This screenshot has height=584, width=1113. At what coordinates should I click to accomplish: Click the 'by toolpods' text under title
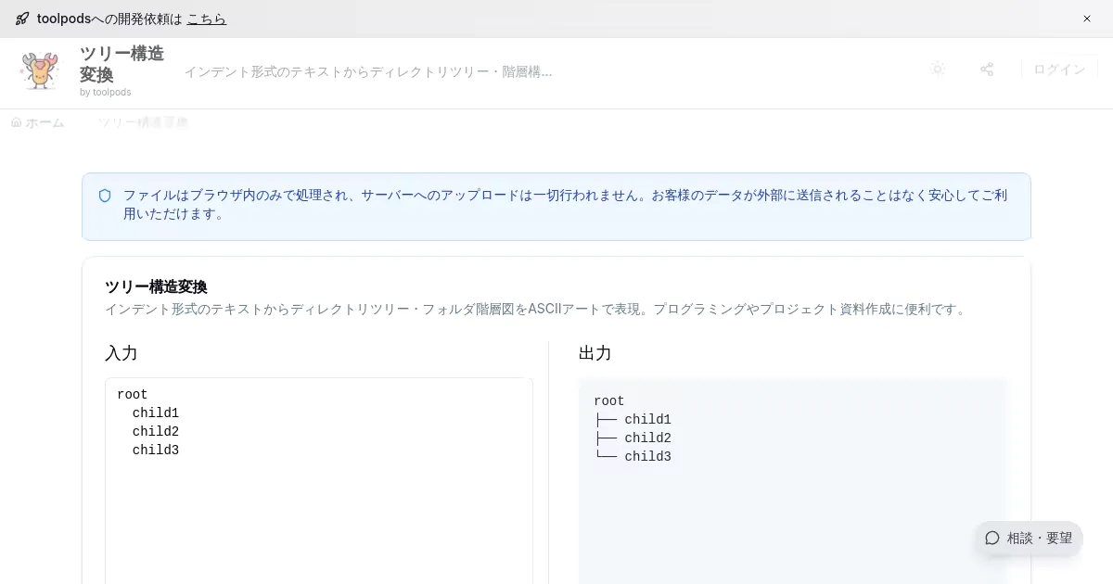(105, 92)
